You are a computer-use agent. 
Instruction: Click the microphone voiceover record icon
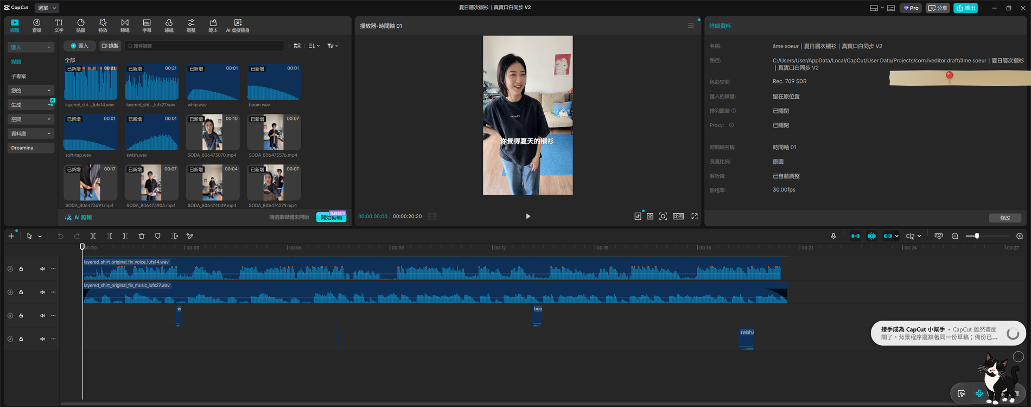[x=833, y=236]
